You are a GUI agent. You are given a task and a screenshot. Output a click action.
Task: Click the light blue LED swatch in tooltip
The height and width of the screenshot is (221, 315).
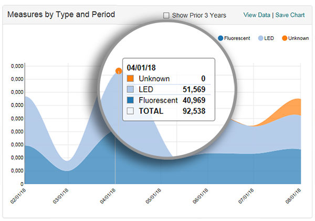[130, 89]
